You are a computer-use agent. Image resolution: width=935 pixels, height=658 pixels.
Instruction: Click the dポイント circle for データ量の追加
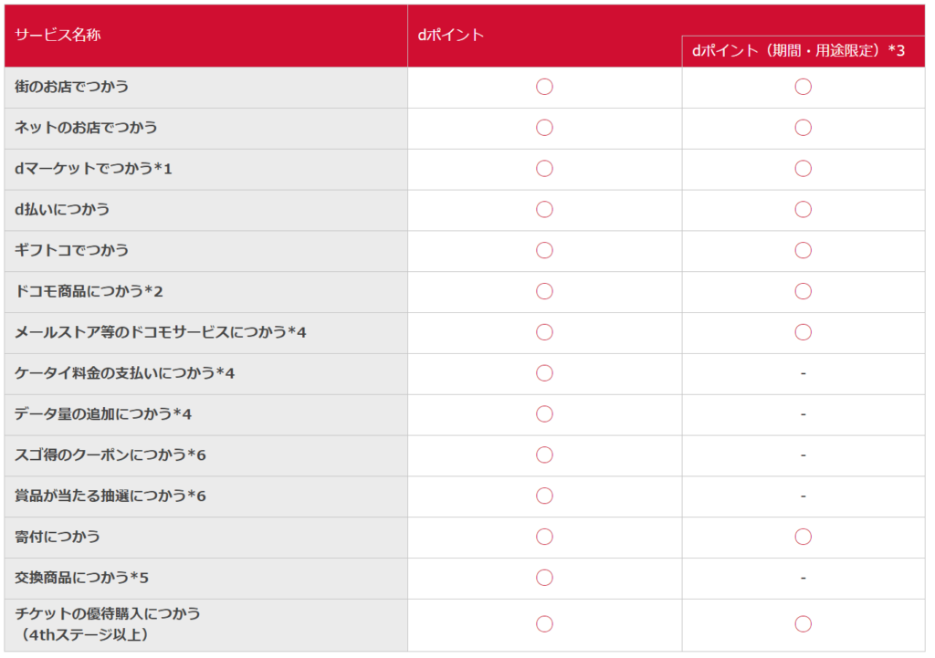[x=544, y=414]
